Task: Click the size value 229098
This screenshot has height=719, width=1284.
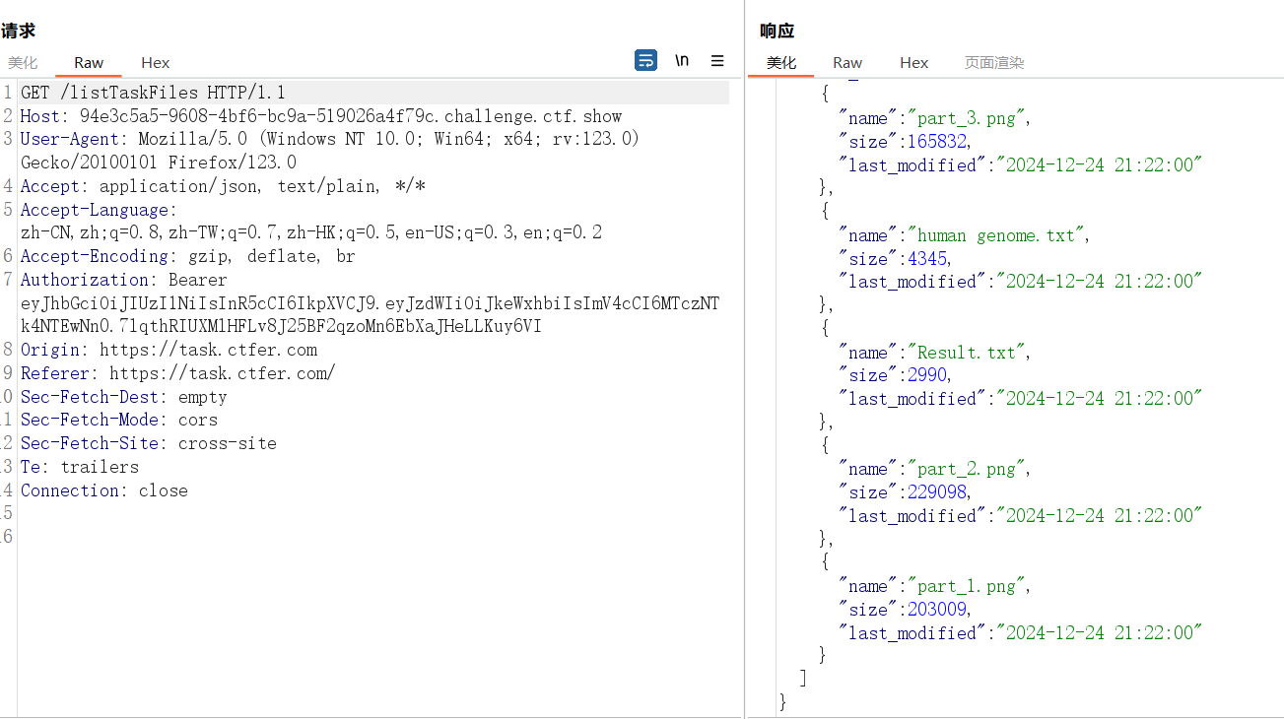Action: pyautogui.click(x=937, y=492)
